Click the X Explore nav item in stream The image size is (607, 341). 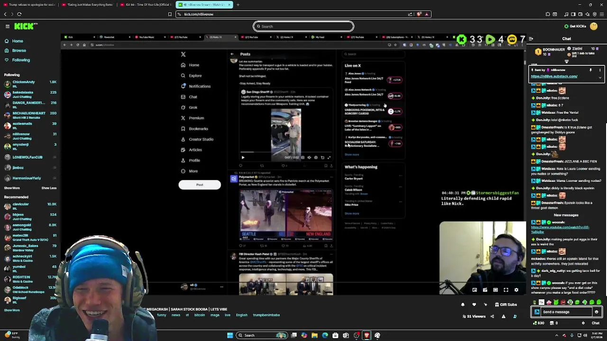tap(191, 76)
